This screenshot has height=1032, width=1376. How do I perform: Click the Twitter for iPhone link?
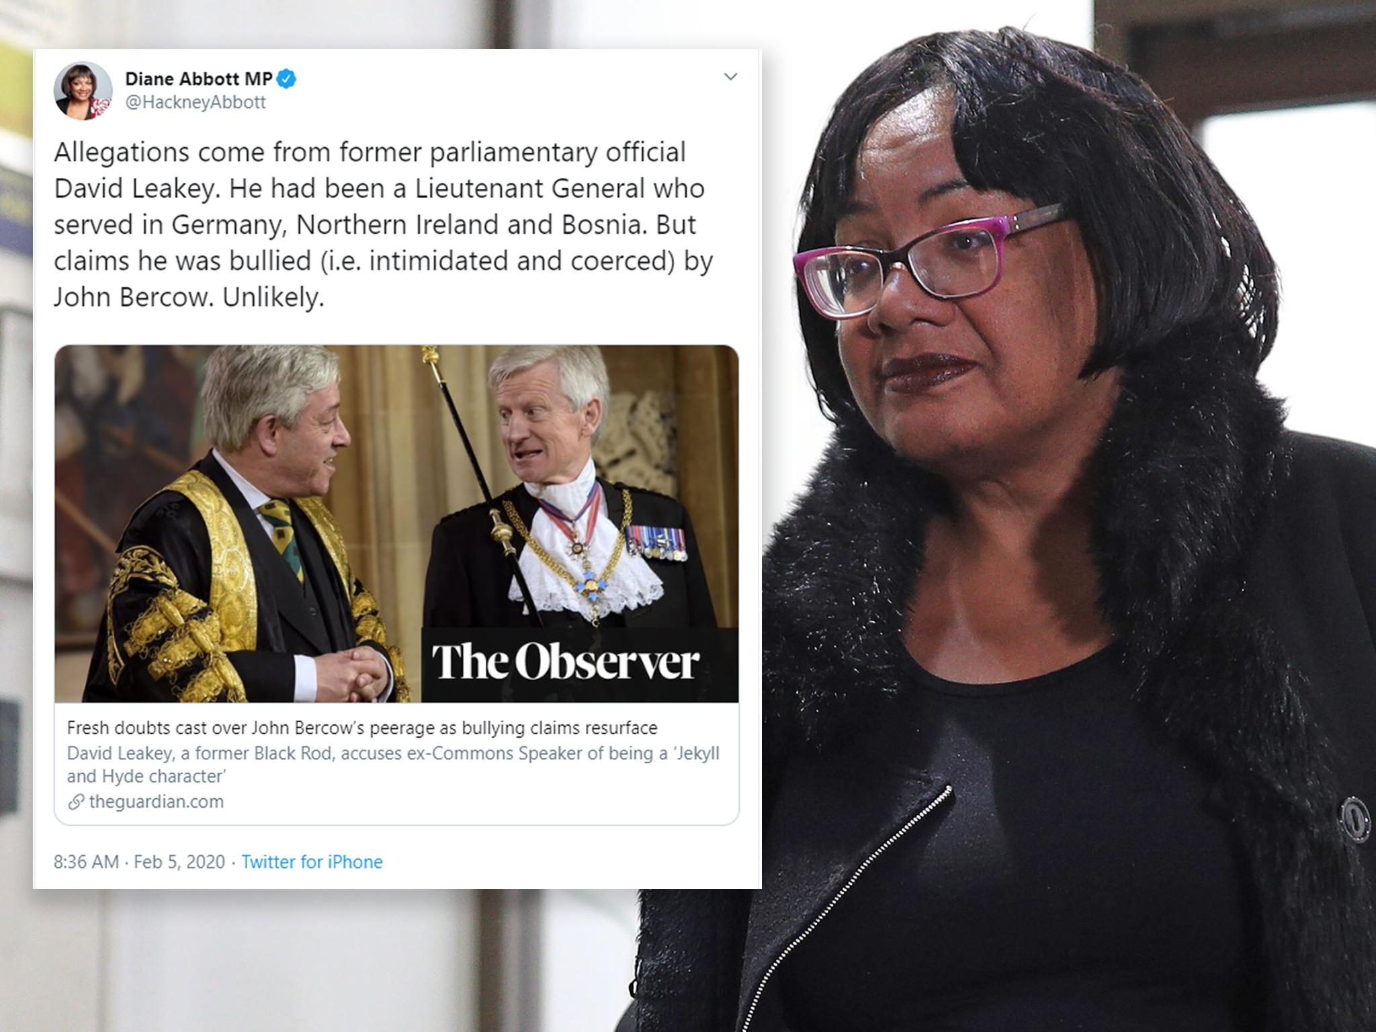(x=312, y=862)
